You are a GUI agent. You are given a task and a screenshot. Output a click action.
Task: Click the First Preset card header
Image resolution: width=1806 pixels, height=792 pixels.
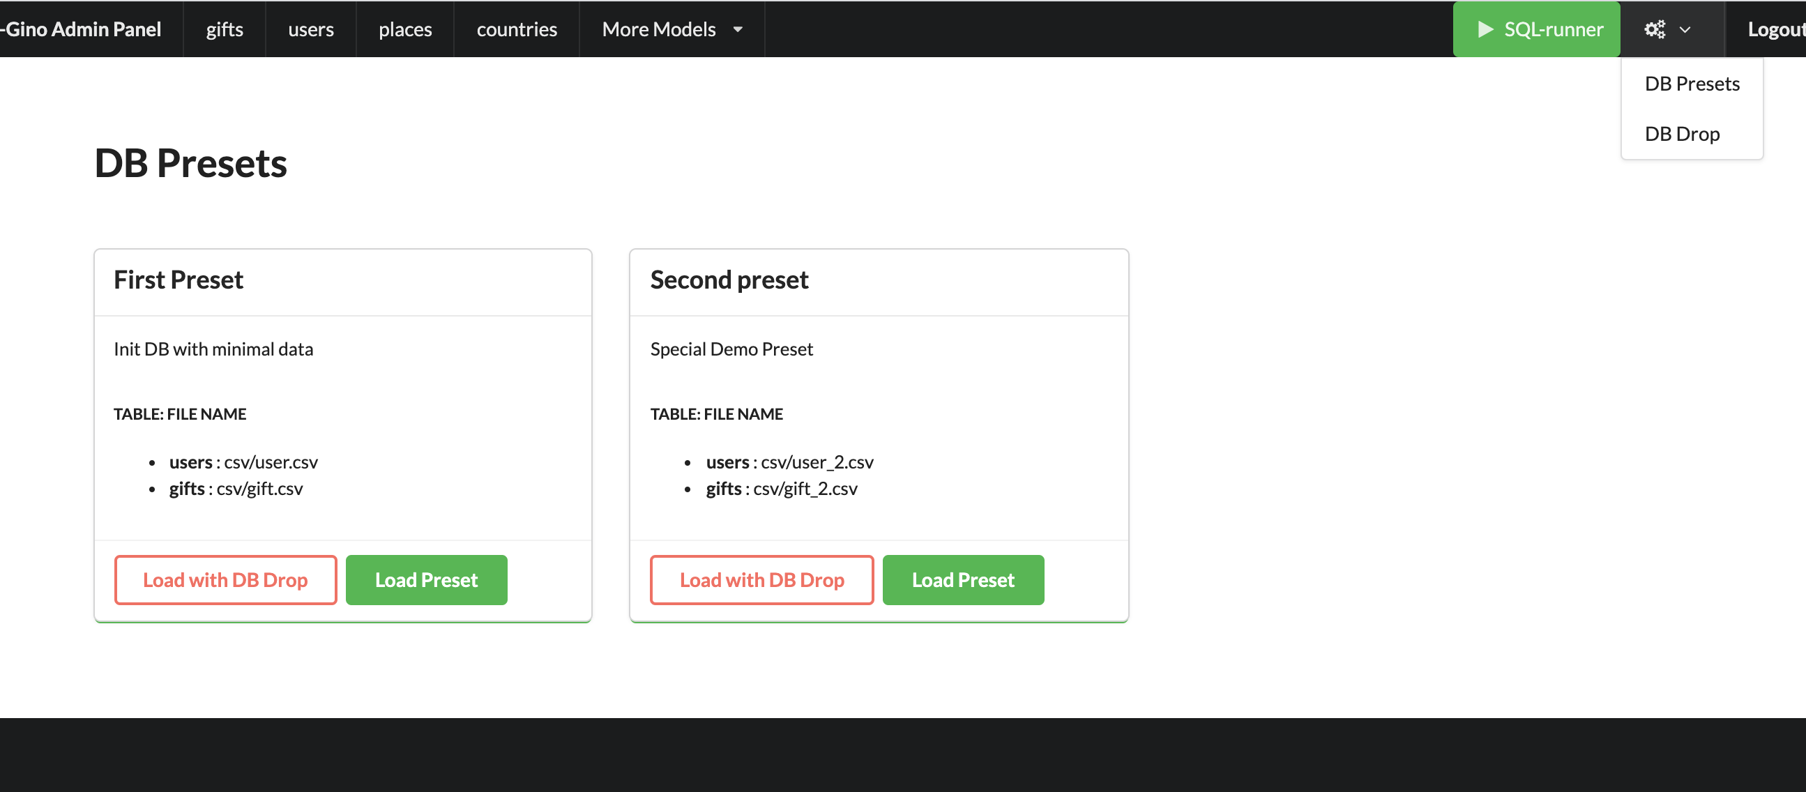[x=178, y=280]
